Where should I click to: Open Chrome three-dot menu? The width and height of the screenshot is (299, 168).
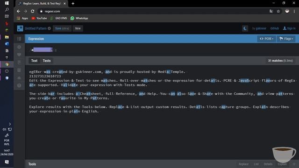[x=294, y=11]
